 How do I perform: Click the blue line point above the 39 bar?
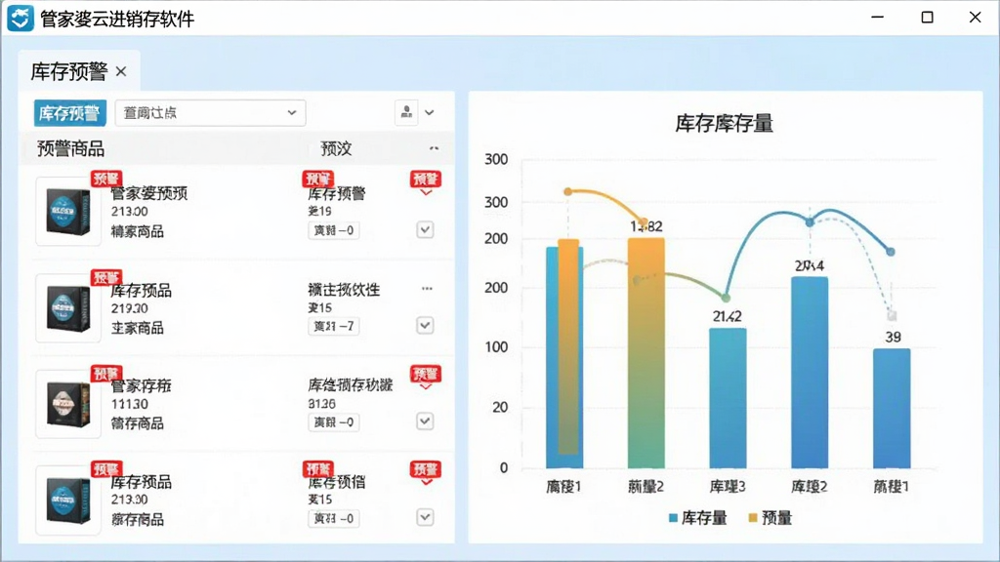(x=891, y=253)
